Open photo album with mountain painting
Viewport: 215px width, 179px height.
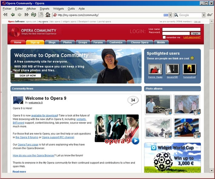(x=158, y=128)
